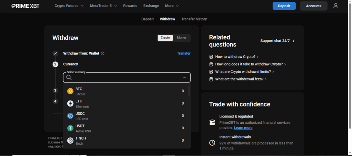Switch to the Deposit tab
Image resolution: width=352 pixels, height=156 pixels.
click(147, 19)
